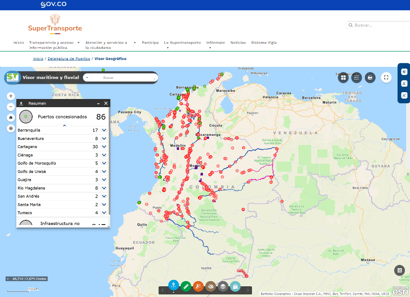410x297 pixels.
Task: Reset map to home extent
Action: 11,117
